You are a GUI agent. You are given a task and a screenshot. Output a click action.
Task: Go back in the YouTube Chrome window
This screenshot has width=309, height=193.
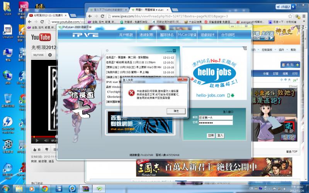pyautogui.click(x=30, y=22)
